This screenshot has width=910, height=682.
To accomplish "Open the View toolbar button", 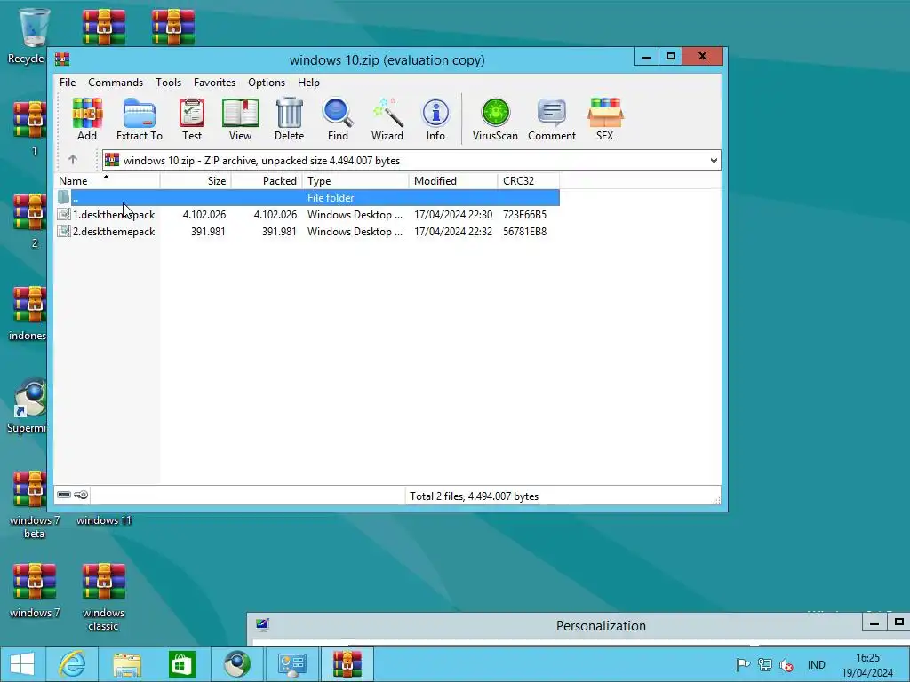I will click(240, 119).
